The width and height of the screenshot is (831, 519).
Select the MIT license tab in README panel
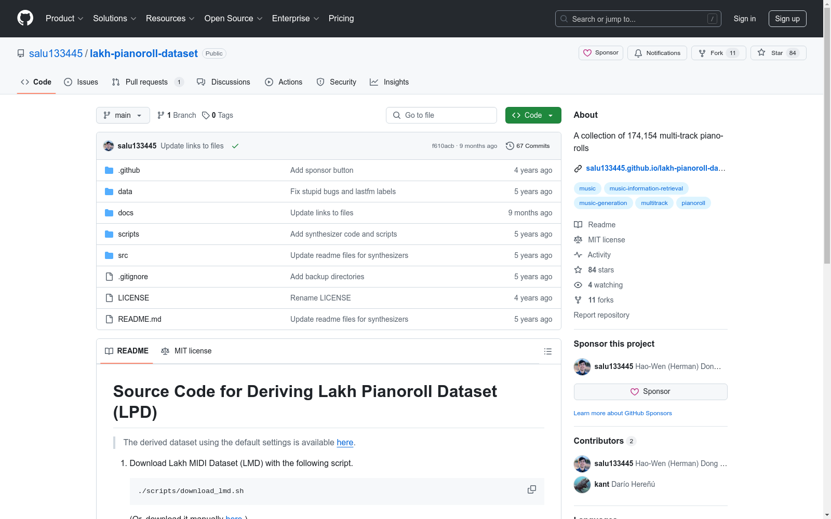coord(186,351)
